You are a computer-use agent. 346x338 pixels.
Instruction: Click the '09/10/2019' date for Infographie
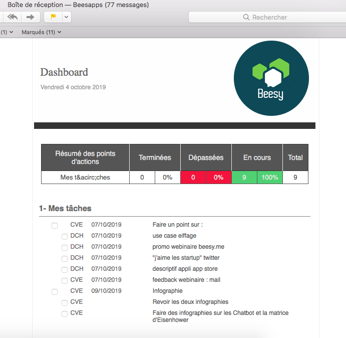point(106,291)
